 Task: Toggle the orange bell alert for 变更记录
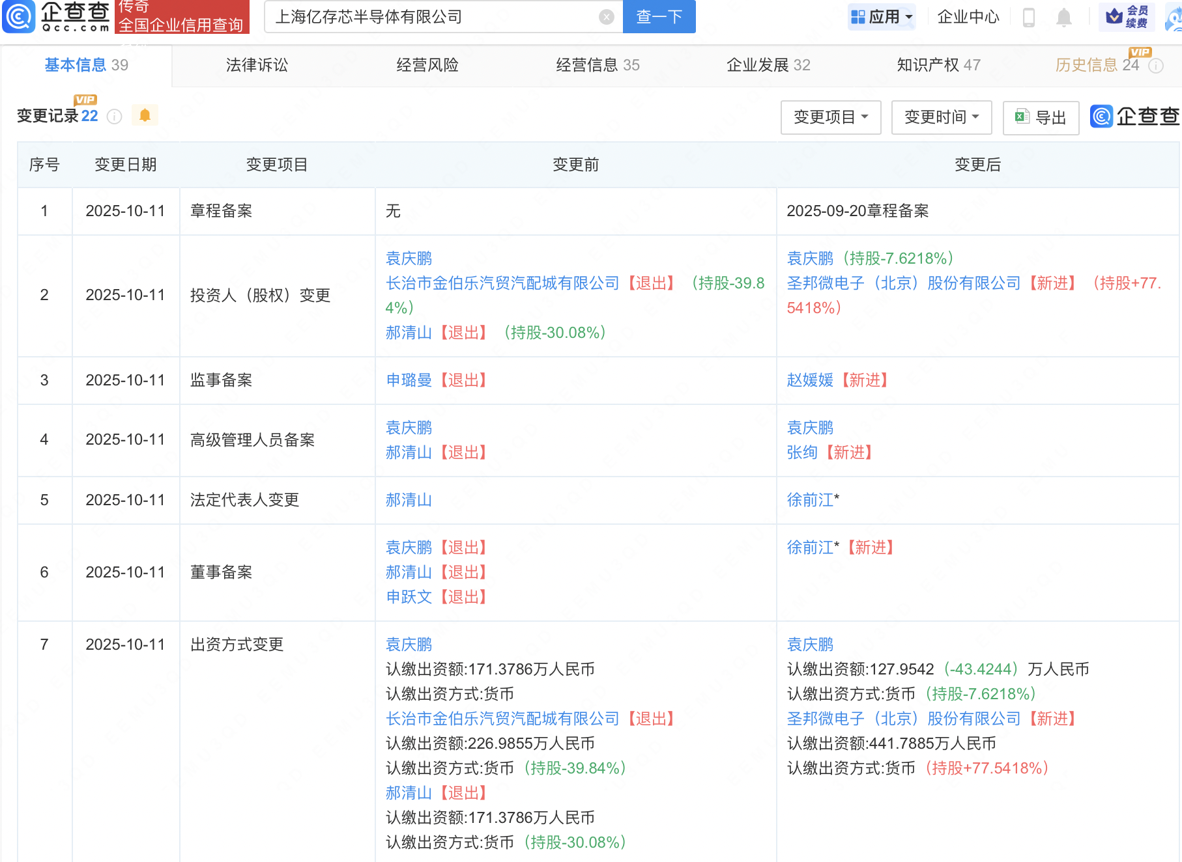pos(145,115)
